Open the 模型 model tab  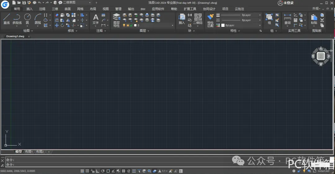pyautogui.click(x=19, y=152)
